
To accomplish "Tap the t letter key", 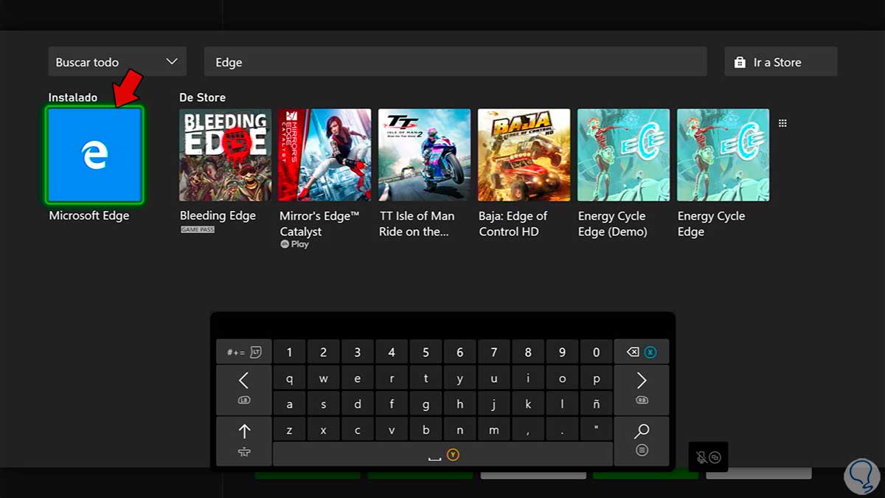I will coord(426,378).
